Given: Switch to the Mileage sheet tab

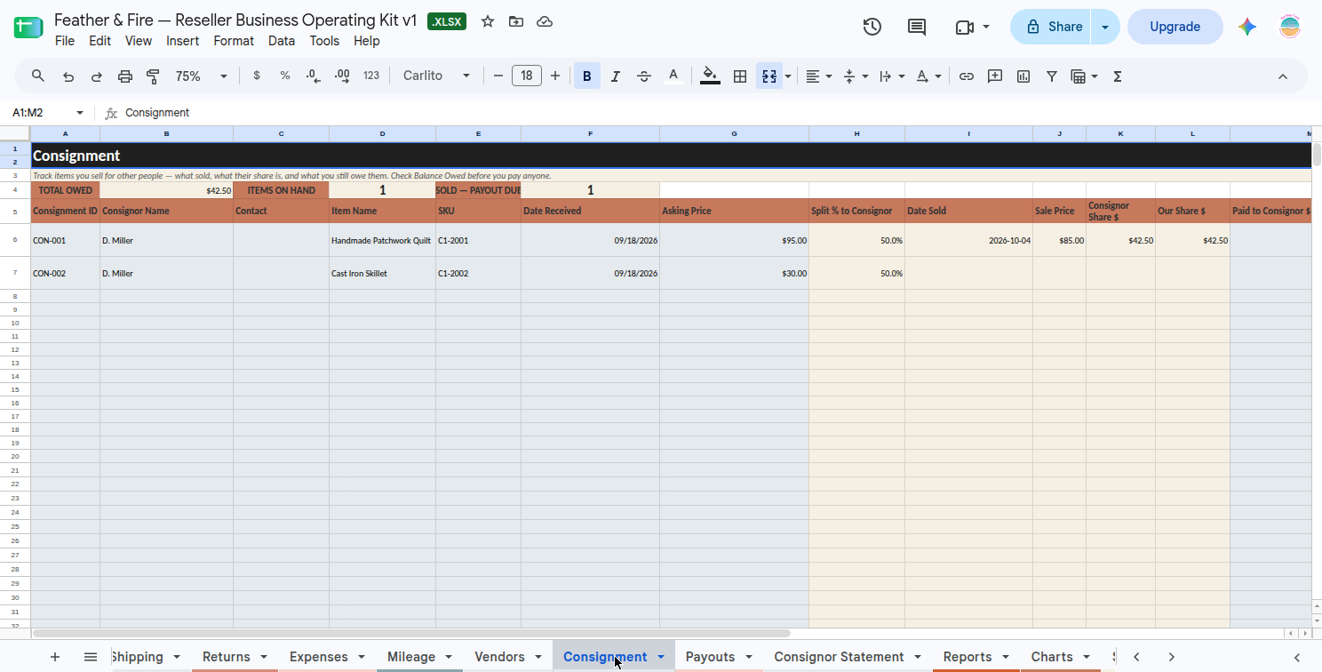Looking at the screenshot, I should point(411,657).
